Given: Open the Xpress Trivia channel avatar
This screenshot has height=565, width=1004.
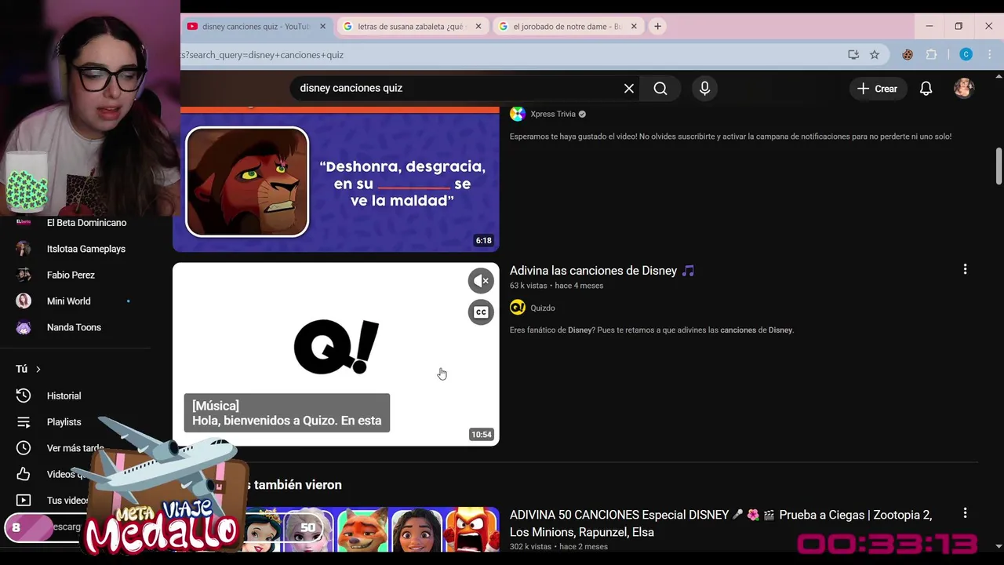Looking at the screenshot, I should 518,114.
